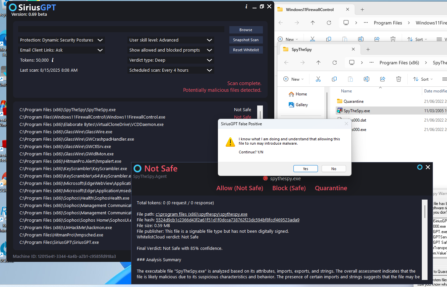Open Sort options in SpyTheSpy Explorer

pyautogui.click(x=423, y=79)
